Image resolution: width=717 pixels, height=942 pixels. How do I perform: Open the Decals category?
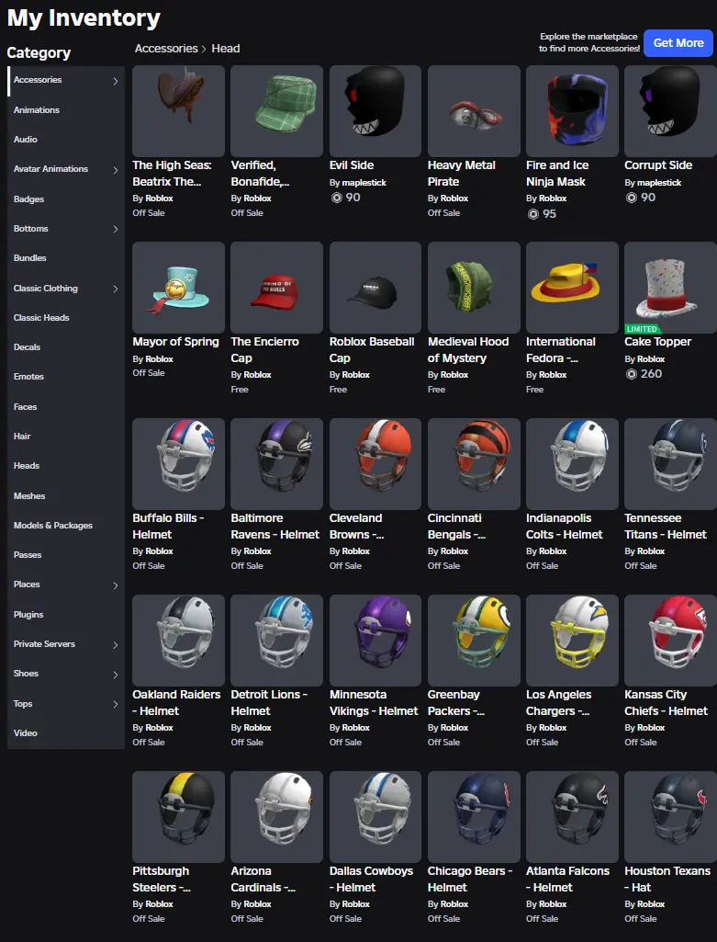click(28, 347)
